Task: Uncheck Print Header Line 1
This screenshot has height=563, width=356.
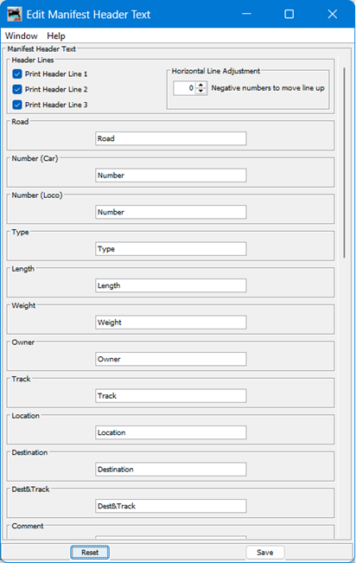Action: click(x=17, y=74)
